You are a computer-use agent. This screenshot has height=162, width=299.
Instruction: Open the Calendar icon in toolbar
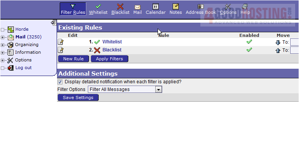[155, 7]
